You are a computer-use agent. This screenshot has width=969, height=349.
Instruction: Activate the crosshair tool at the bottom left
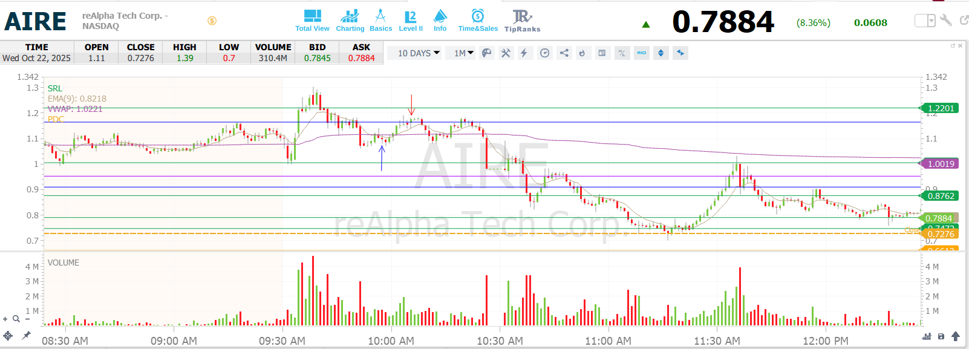[x=8, y=335]
